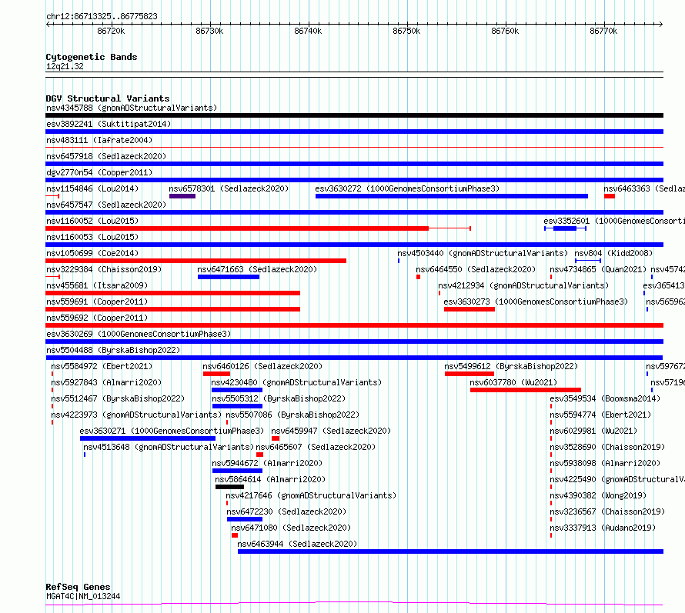Select the esv3892241 Suktitipat2014 variant

pyautogui.click(x=109, y=124)
